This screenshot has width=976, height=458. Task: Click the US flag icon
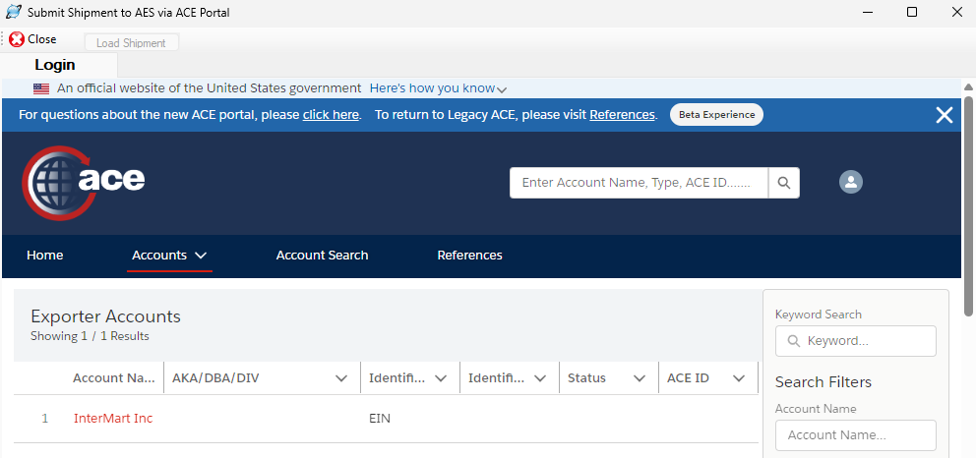pos(41,88)
